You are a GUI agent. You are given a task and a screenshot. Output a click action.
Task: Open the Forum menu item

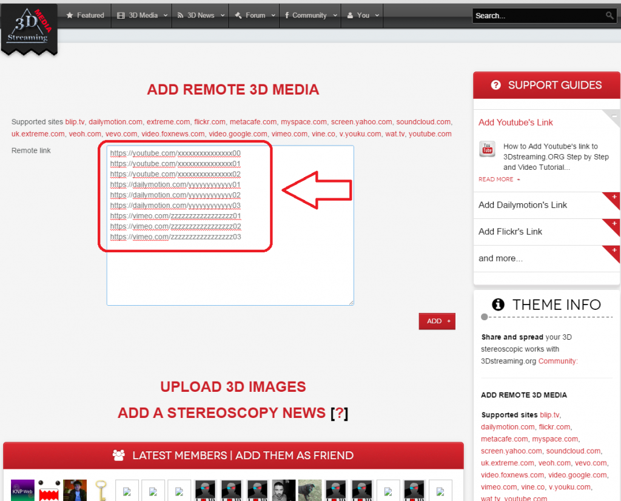[254, 15]
